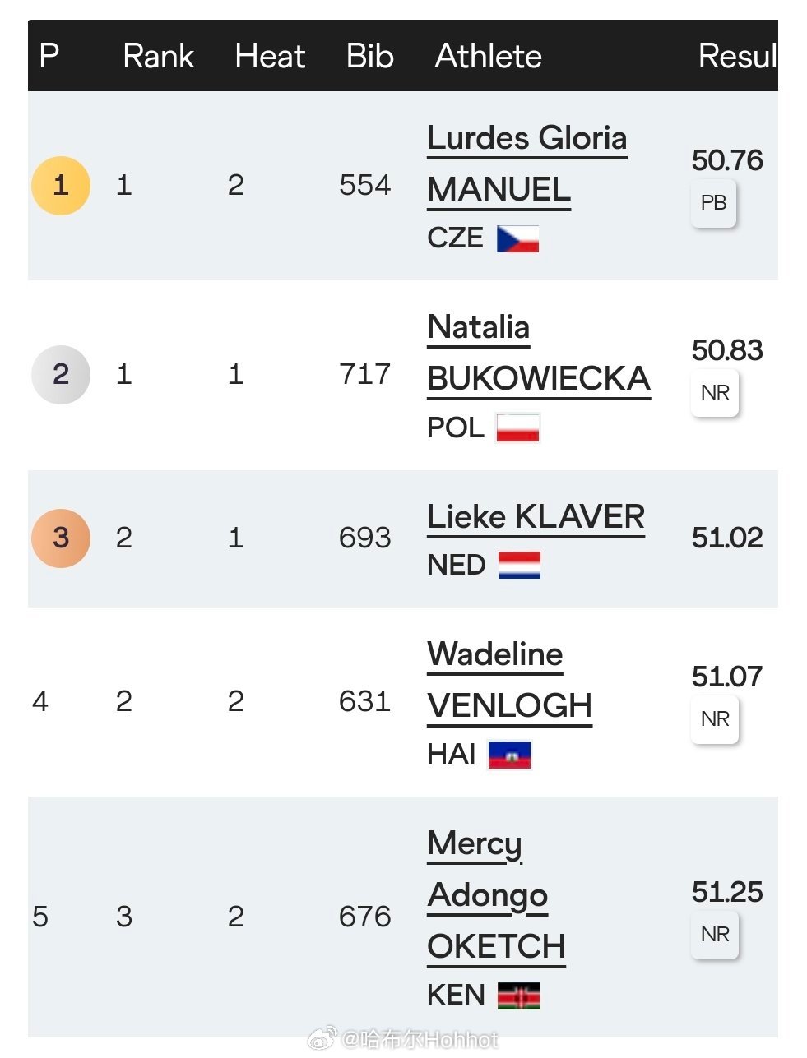Click the Kenya flag icon next to KEN
807x1058 pixels.
(x=519, y=996)
